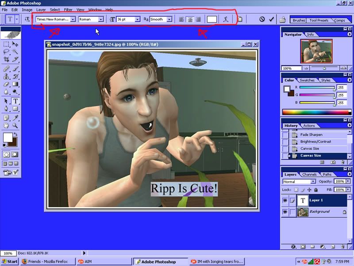
Task: Open the font style Roman dropdown
Action: click(x=101, y=20)
